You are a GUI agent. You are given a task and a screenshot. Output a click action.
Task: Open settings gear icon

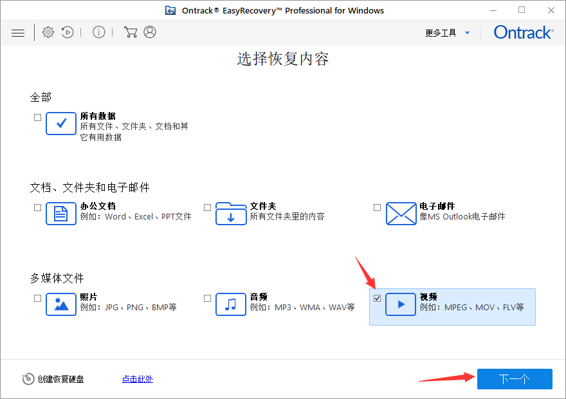point(48,32)
